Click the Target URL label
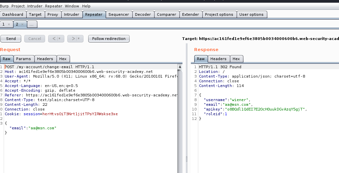 pyautogui.click(x=261, y=39)
